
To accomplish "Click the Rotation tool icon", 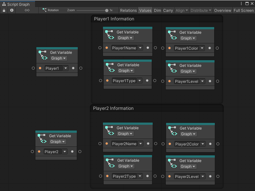I will (45, 10).
